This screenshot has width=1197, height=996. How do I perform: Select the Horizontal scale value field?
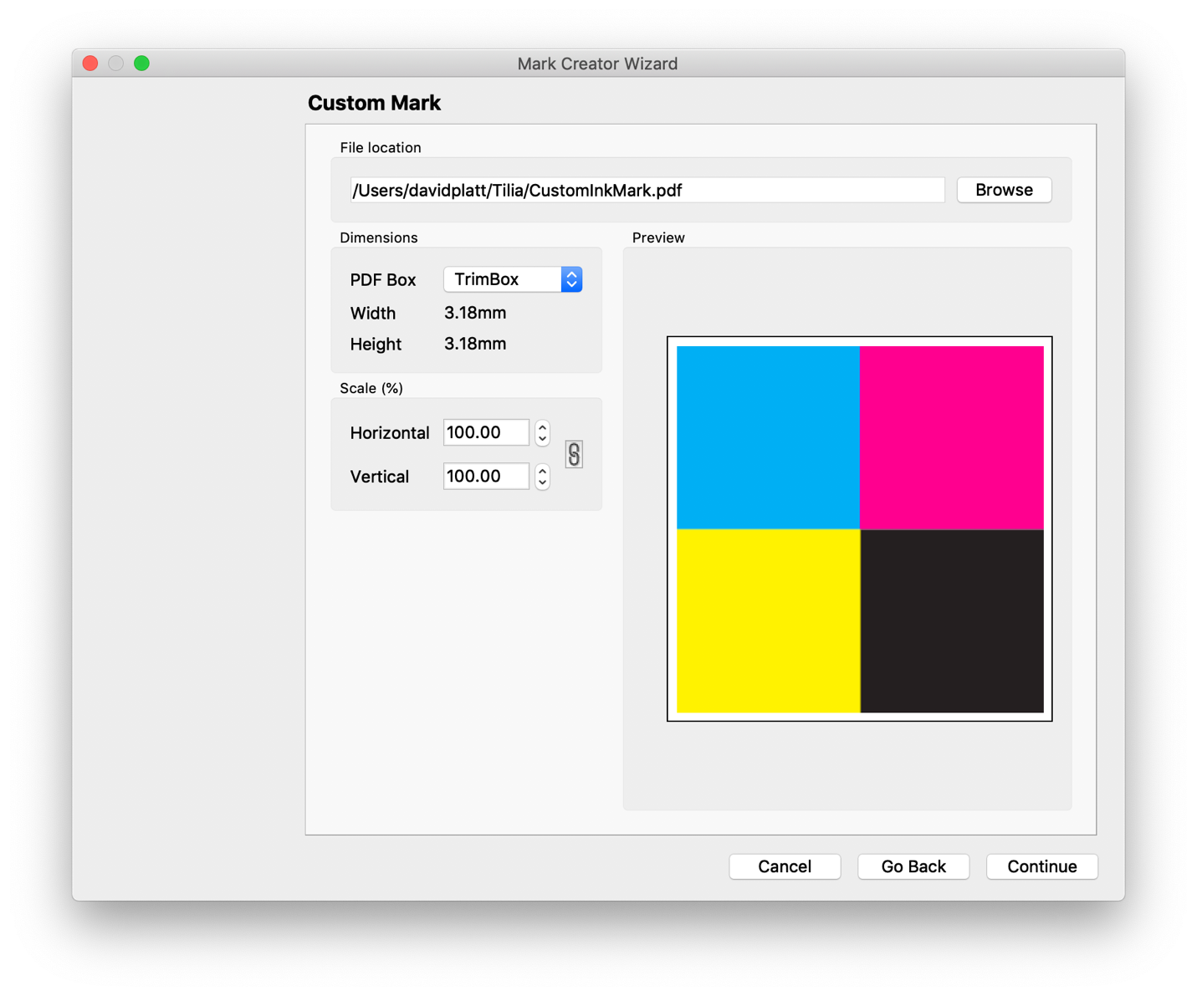486,432
